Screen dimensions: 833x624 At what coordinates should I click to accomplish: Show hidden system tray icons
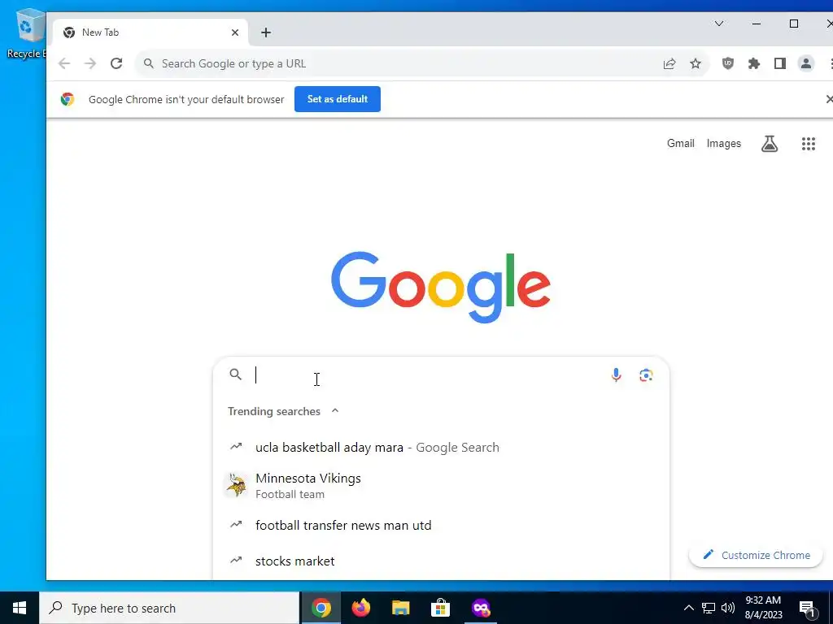point(688,608)
